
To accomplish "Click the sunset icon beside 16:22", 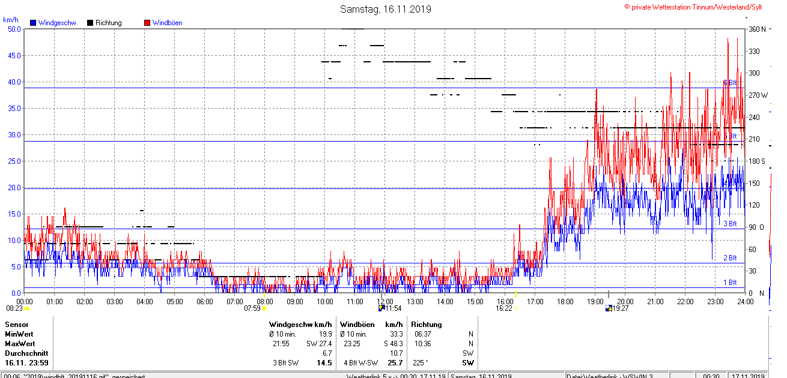I will click(x=515, y=309).
